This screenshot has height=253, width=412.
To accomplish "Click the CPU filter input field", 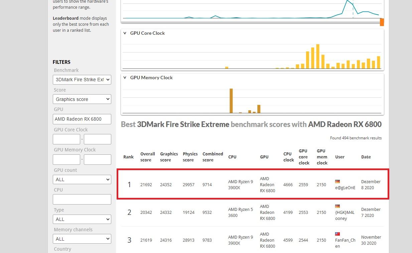I will (82, 199).
